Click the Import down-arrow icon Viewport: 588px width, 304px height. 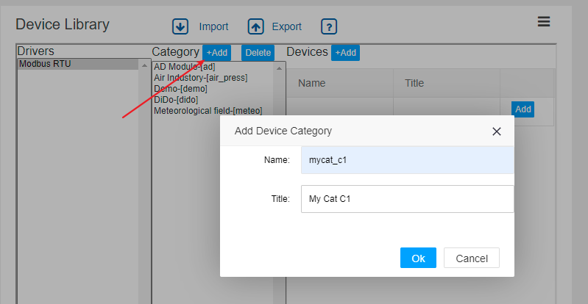point(180,26)
